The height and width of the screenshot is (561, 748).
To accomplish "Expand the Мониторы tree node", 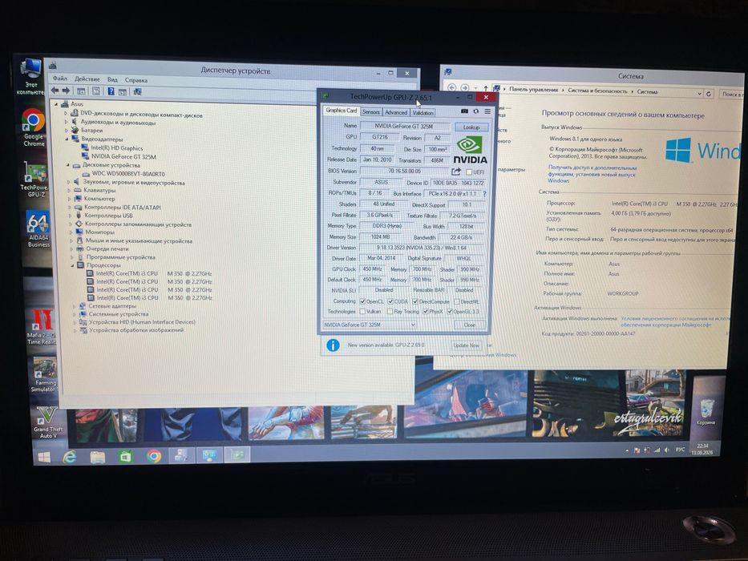I will 71,232.
